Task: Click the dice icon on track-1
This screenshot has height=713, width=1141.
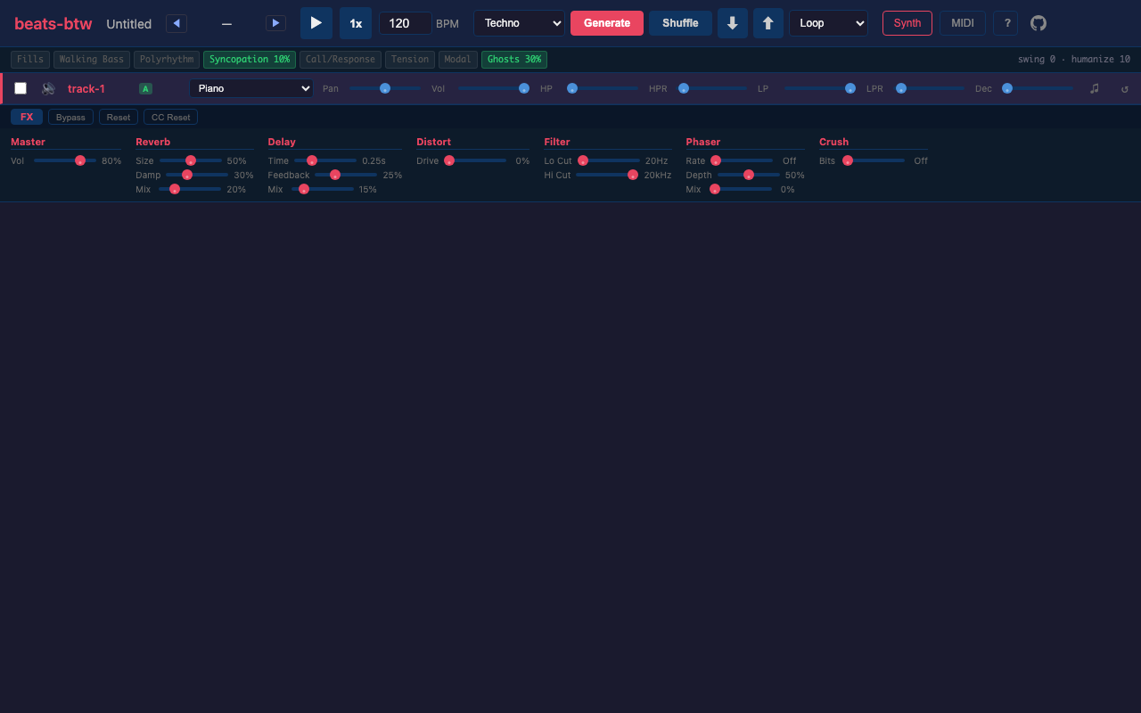Action: [x=47, y=88]
